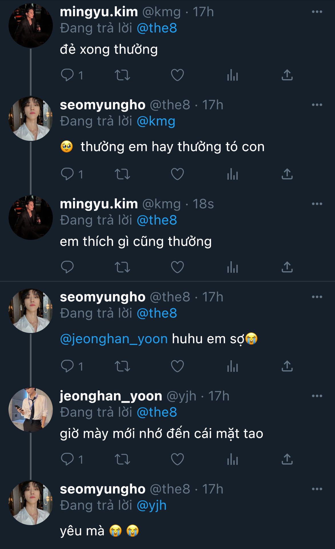Like the "em thích gì cũng thưởng" tweet
The width and height of the screenshot is (335, 549).
(x=177, y=267)
